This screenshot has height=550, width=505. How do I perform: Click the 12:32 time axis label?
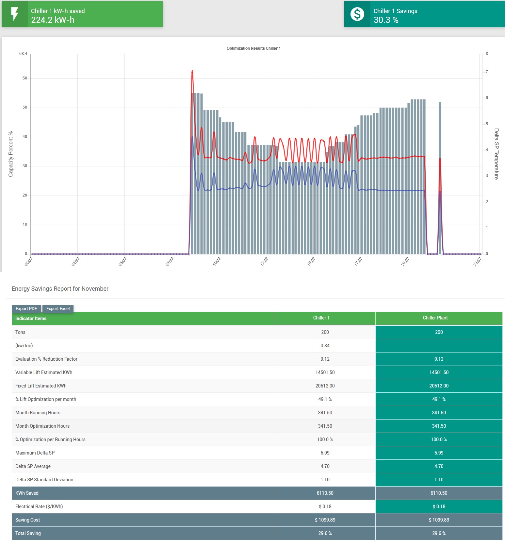click(x=264, y=262)
